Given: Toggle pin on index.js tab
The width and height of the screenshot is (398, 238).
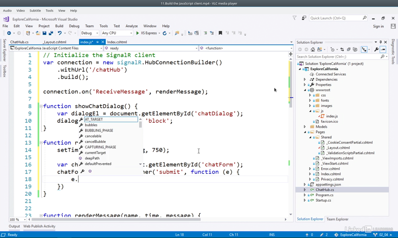Looking at the screenshot, I should pyautogui.click(x=98, y=42).
